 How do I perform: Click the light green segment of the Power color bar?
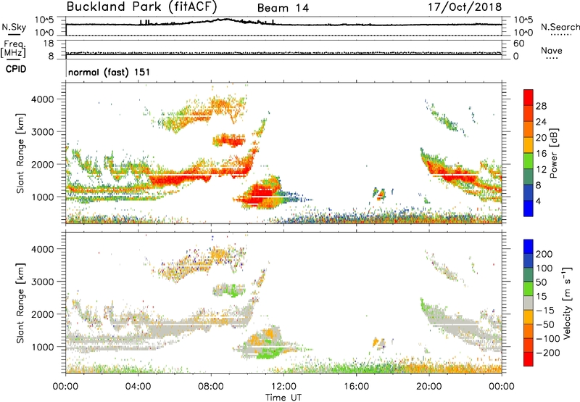click(x=529, y=160)
